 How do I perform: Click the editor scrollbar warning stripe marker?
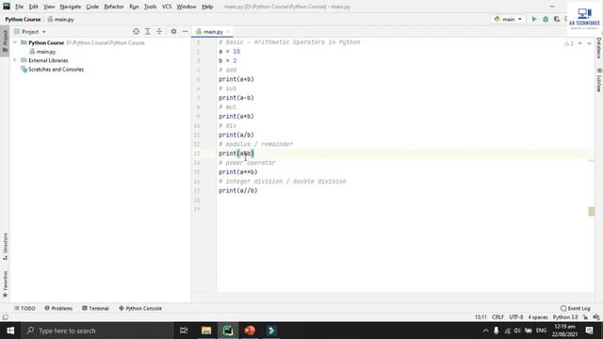pos(592,211)
